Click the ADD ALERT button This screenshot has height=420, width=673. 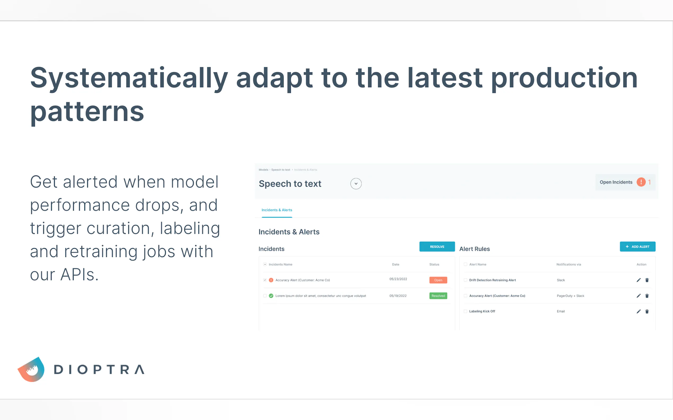pyautogui.click(x=637, y=247)
